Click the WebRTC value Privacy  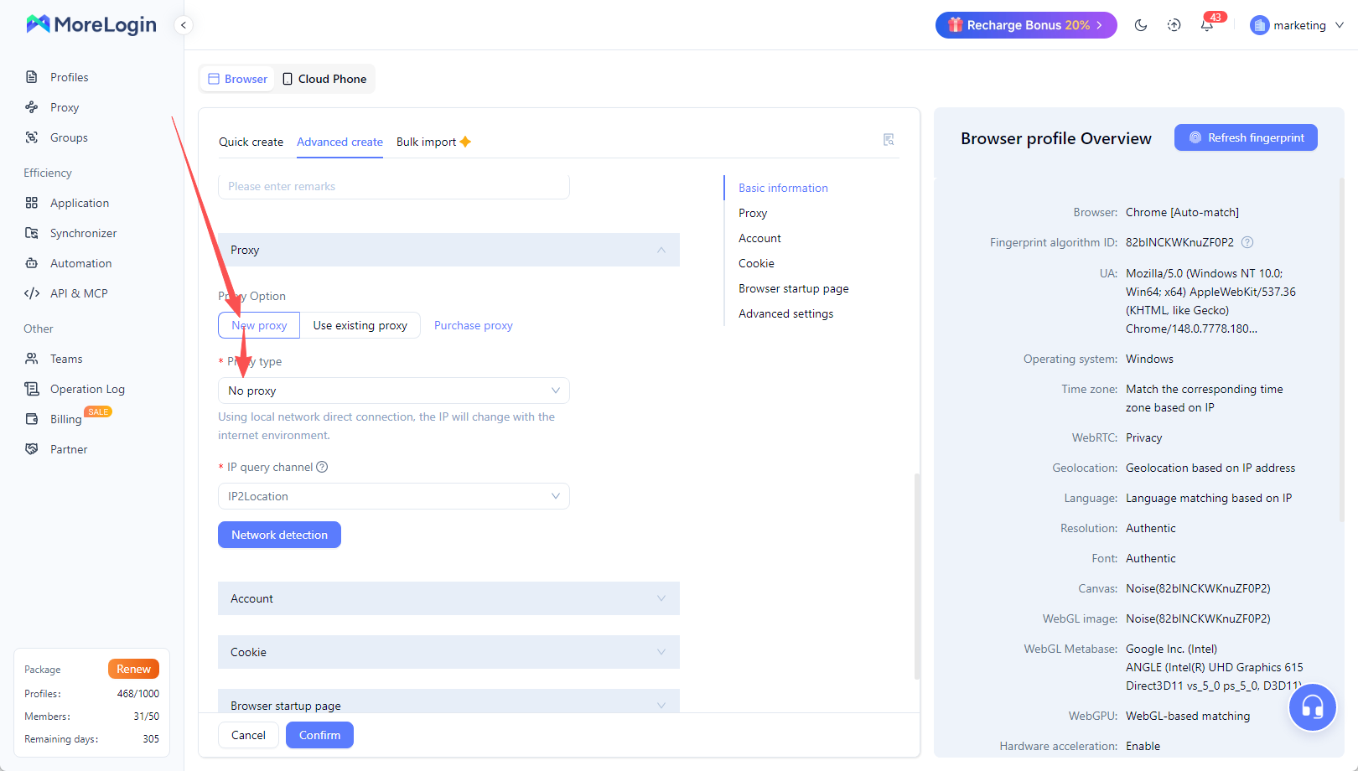[1143, 437]
